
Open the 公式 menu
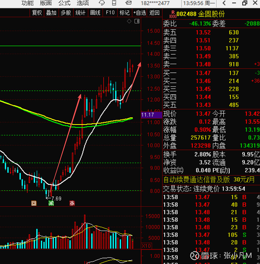coord(64,3)
